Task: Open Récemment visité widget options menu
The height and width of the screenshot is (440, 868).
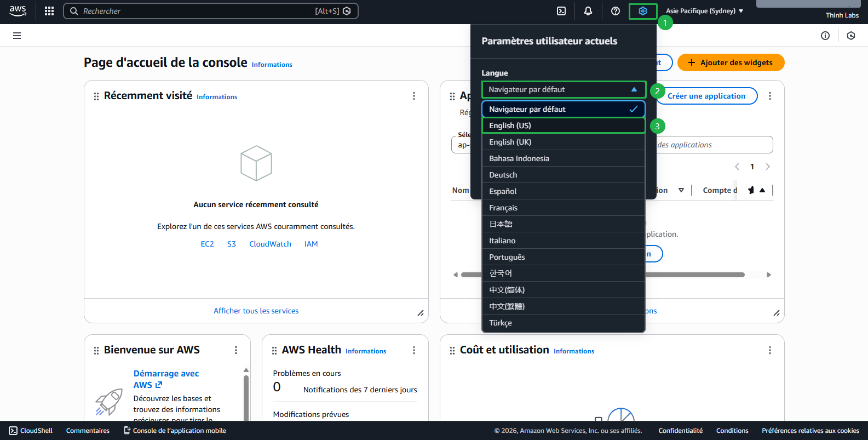Action: (x=414, y=96)
